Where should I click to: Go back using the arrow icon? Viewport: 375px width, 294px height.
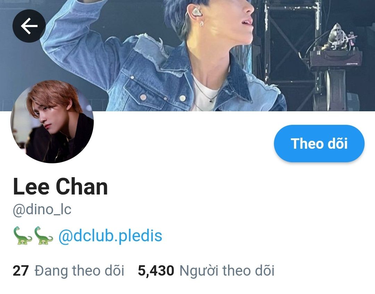(x=29, y=26)
